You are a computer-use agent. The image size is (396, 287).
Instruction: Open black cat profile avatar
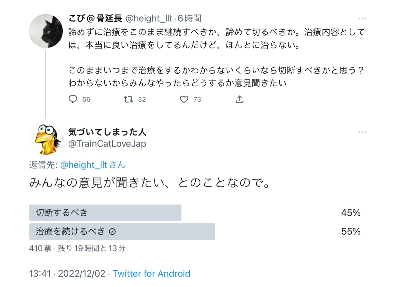pyautogui.click(x=46, y=31)
